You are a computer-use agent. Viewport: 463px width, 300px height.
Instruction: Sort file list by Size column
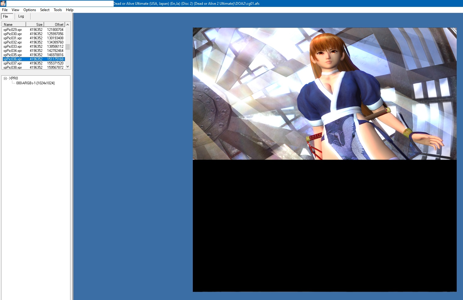35,24
